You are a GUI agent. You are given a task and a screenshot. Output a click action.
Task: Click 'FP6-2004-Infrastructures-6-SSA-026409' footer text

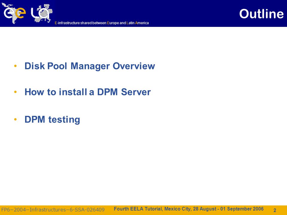53,210
